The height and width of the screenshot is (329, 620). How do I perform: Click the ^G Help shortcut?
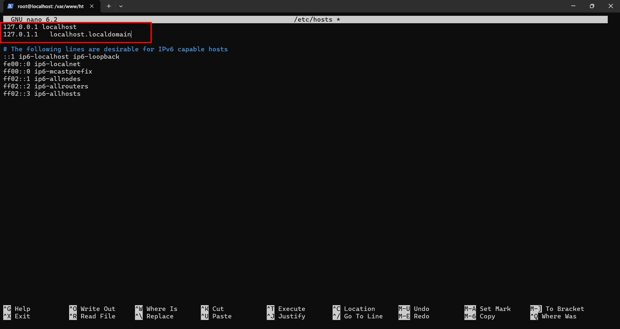coord(17,309)
